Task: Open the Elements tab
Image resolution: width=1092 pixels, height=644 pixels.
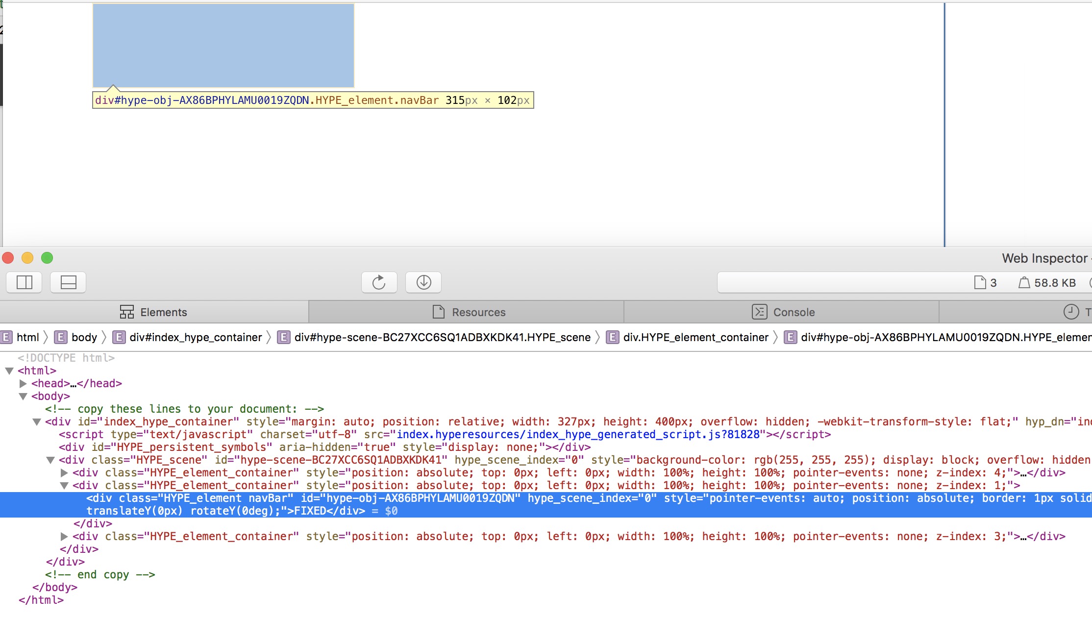Action: pyautogui.click(x=154, y=312)
